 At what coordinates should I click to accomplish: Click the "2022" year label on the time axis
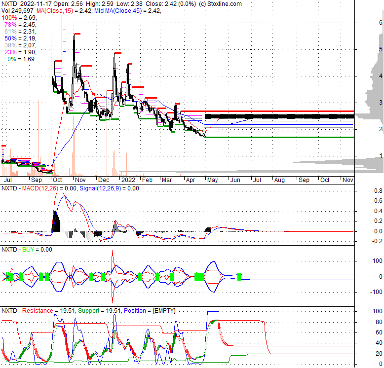(128, 180)
